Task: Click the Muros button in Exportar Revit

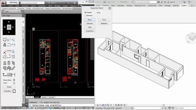Action: click(90, 20)
